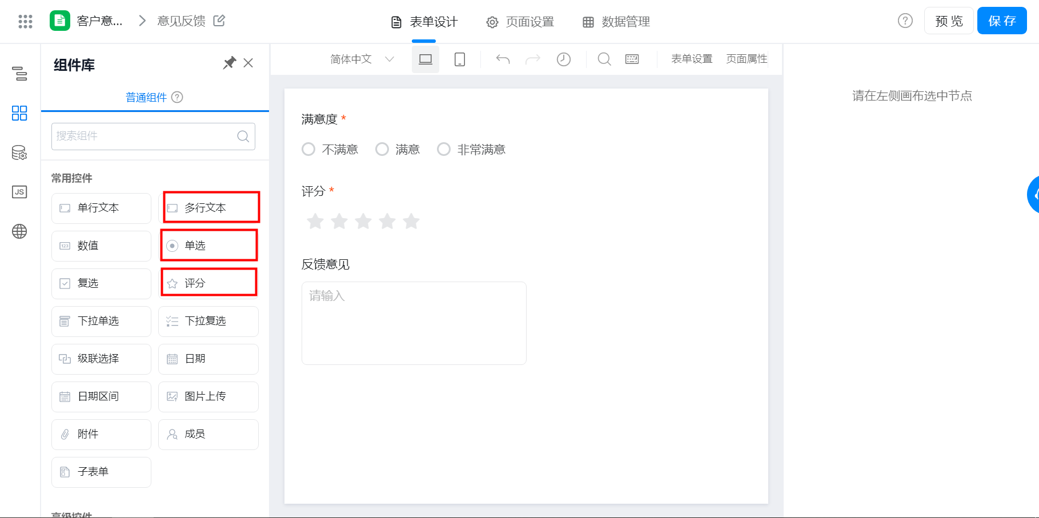Select the 单行文本 component

coord(101,208)
